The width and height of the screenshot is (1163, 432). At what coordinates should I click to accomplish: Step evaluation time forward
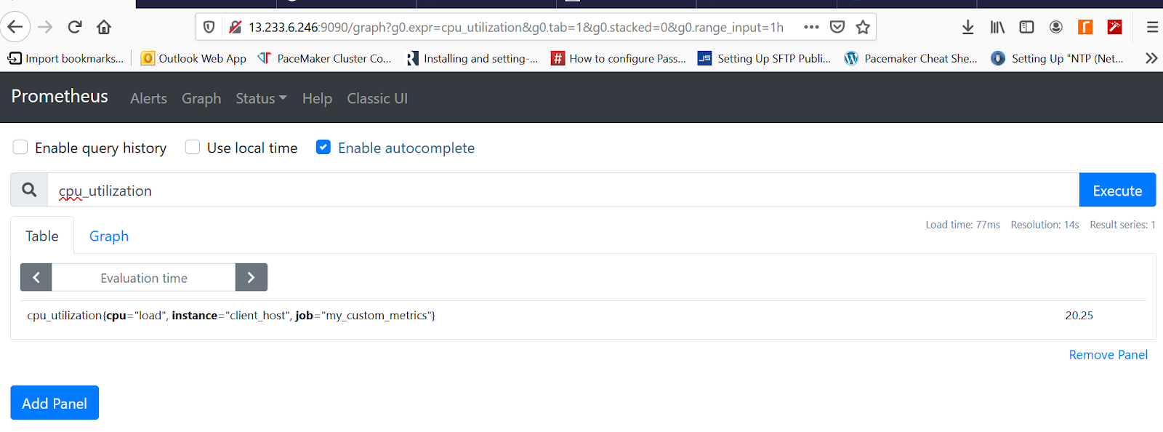point(251,277)
